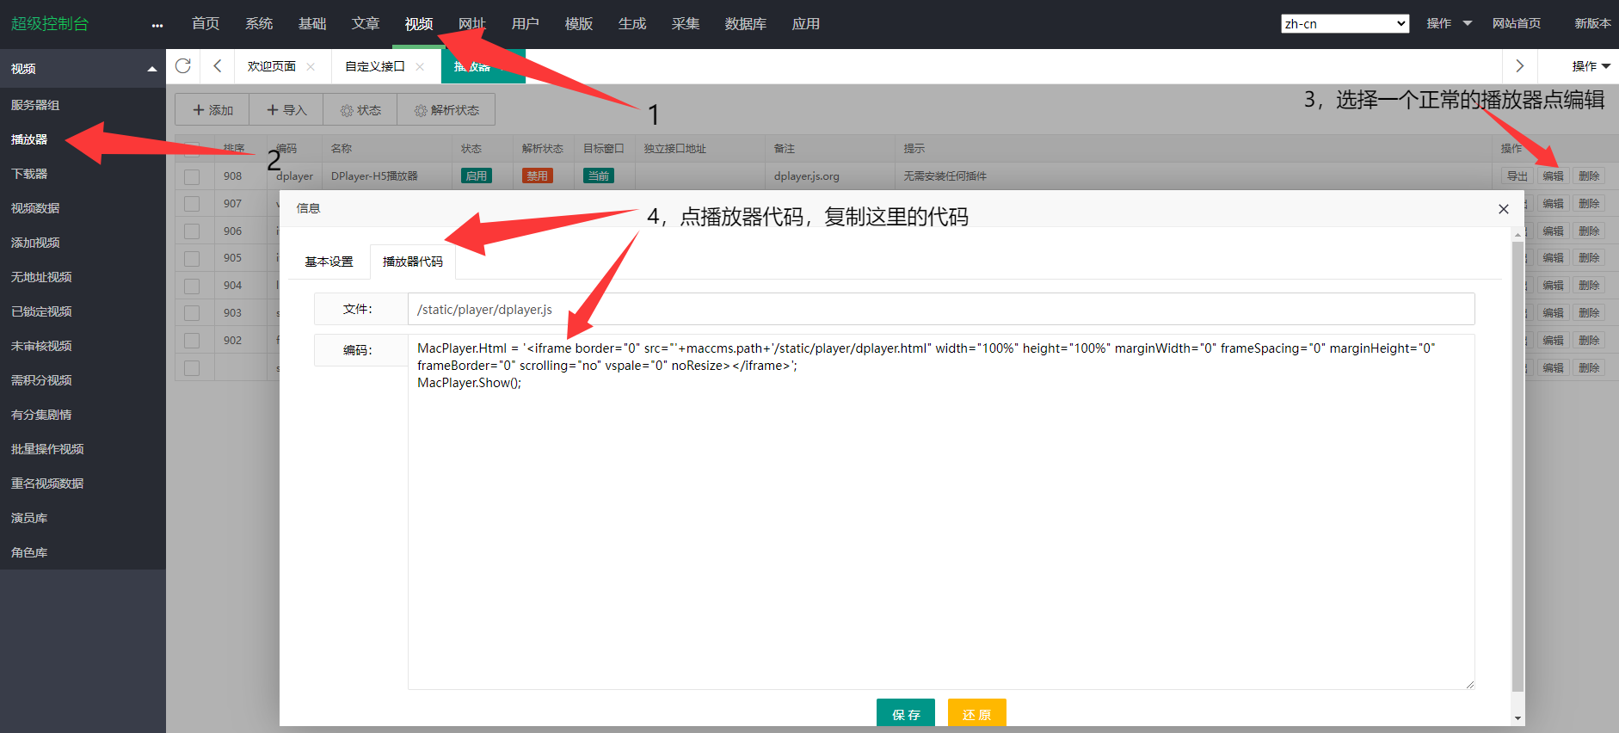Viewport: 1619px width, 733px height.
Task: Close the 欢迎页面 tab
Action: click(311, 67)
